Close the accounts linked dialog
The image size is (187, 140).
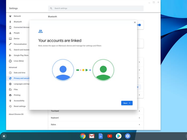(135, 23)
